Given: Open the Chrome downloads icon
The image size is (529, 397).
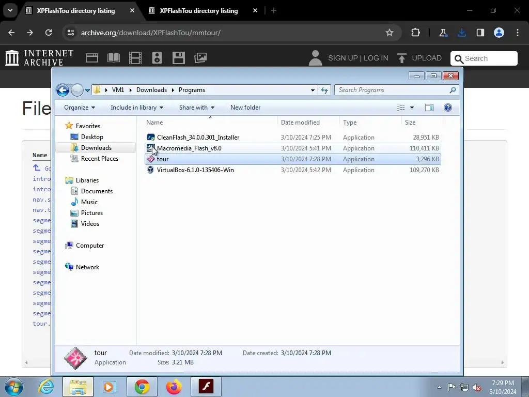Looking at the screenshot, I should 462,33.
